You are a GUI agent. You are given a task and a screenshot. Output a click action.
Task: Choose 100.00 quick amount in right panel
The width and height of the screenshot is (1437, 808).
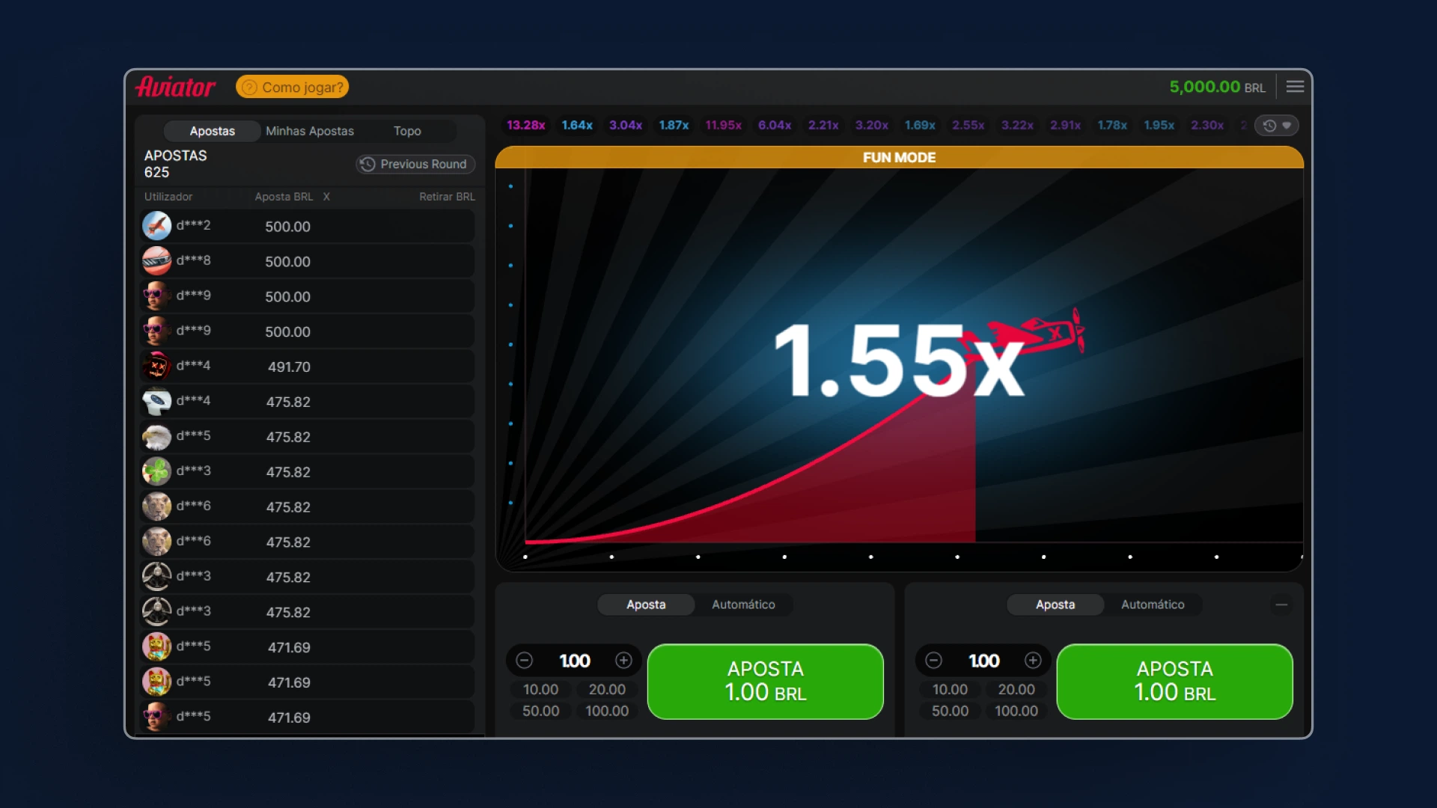pos(1016,711)
